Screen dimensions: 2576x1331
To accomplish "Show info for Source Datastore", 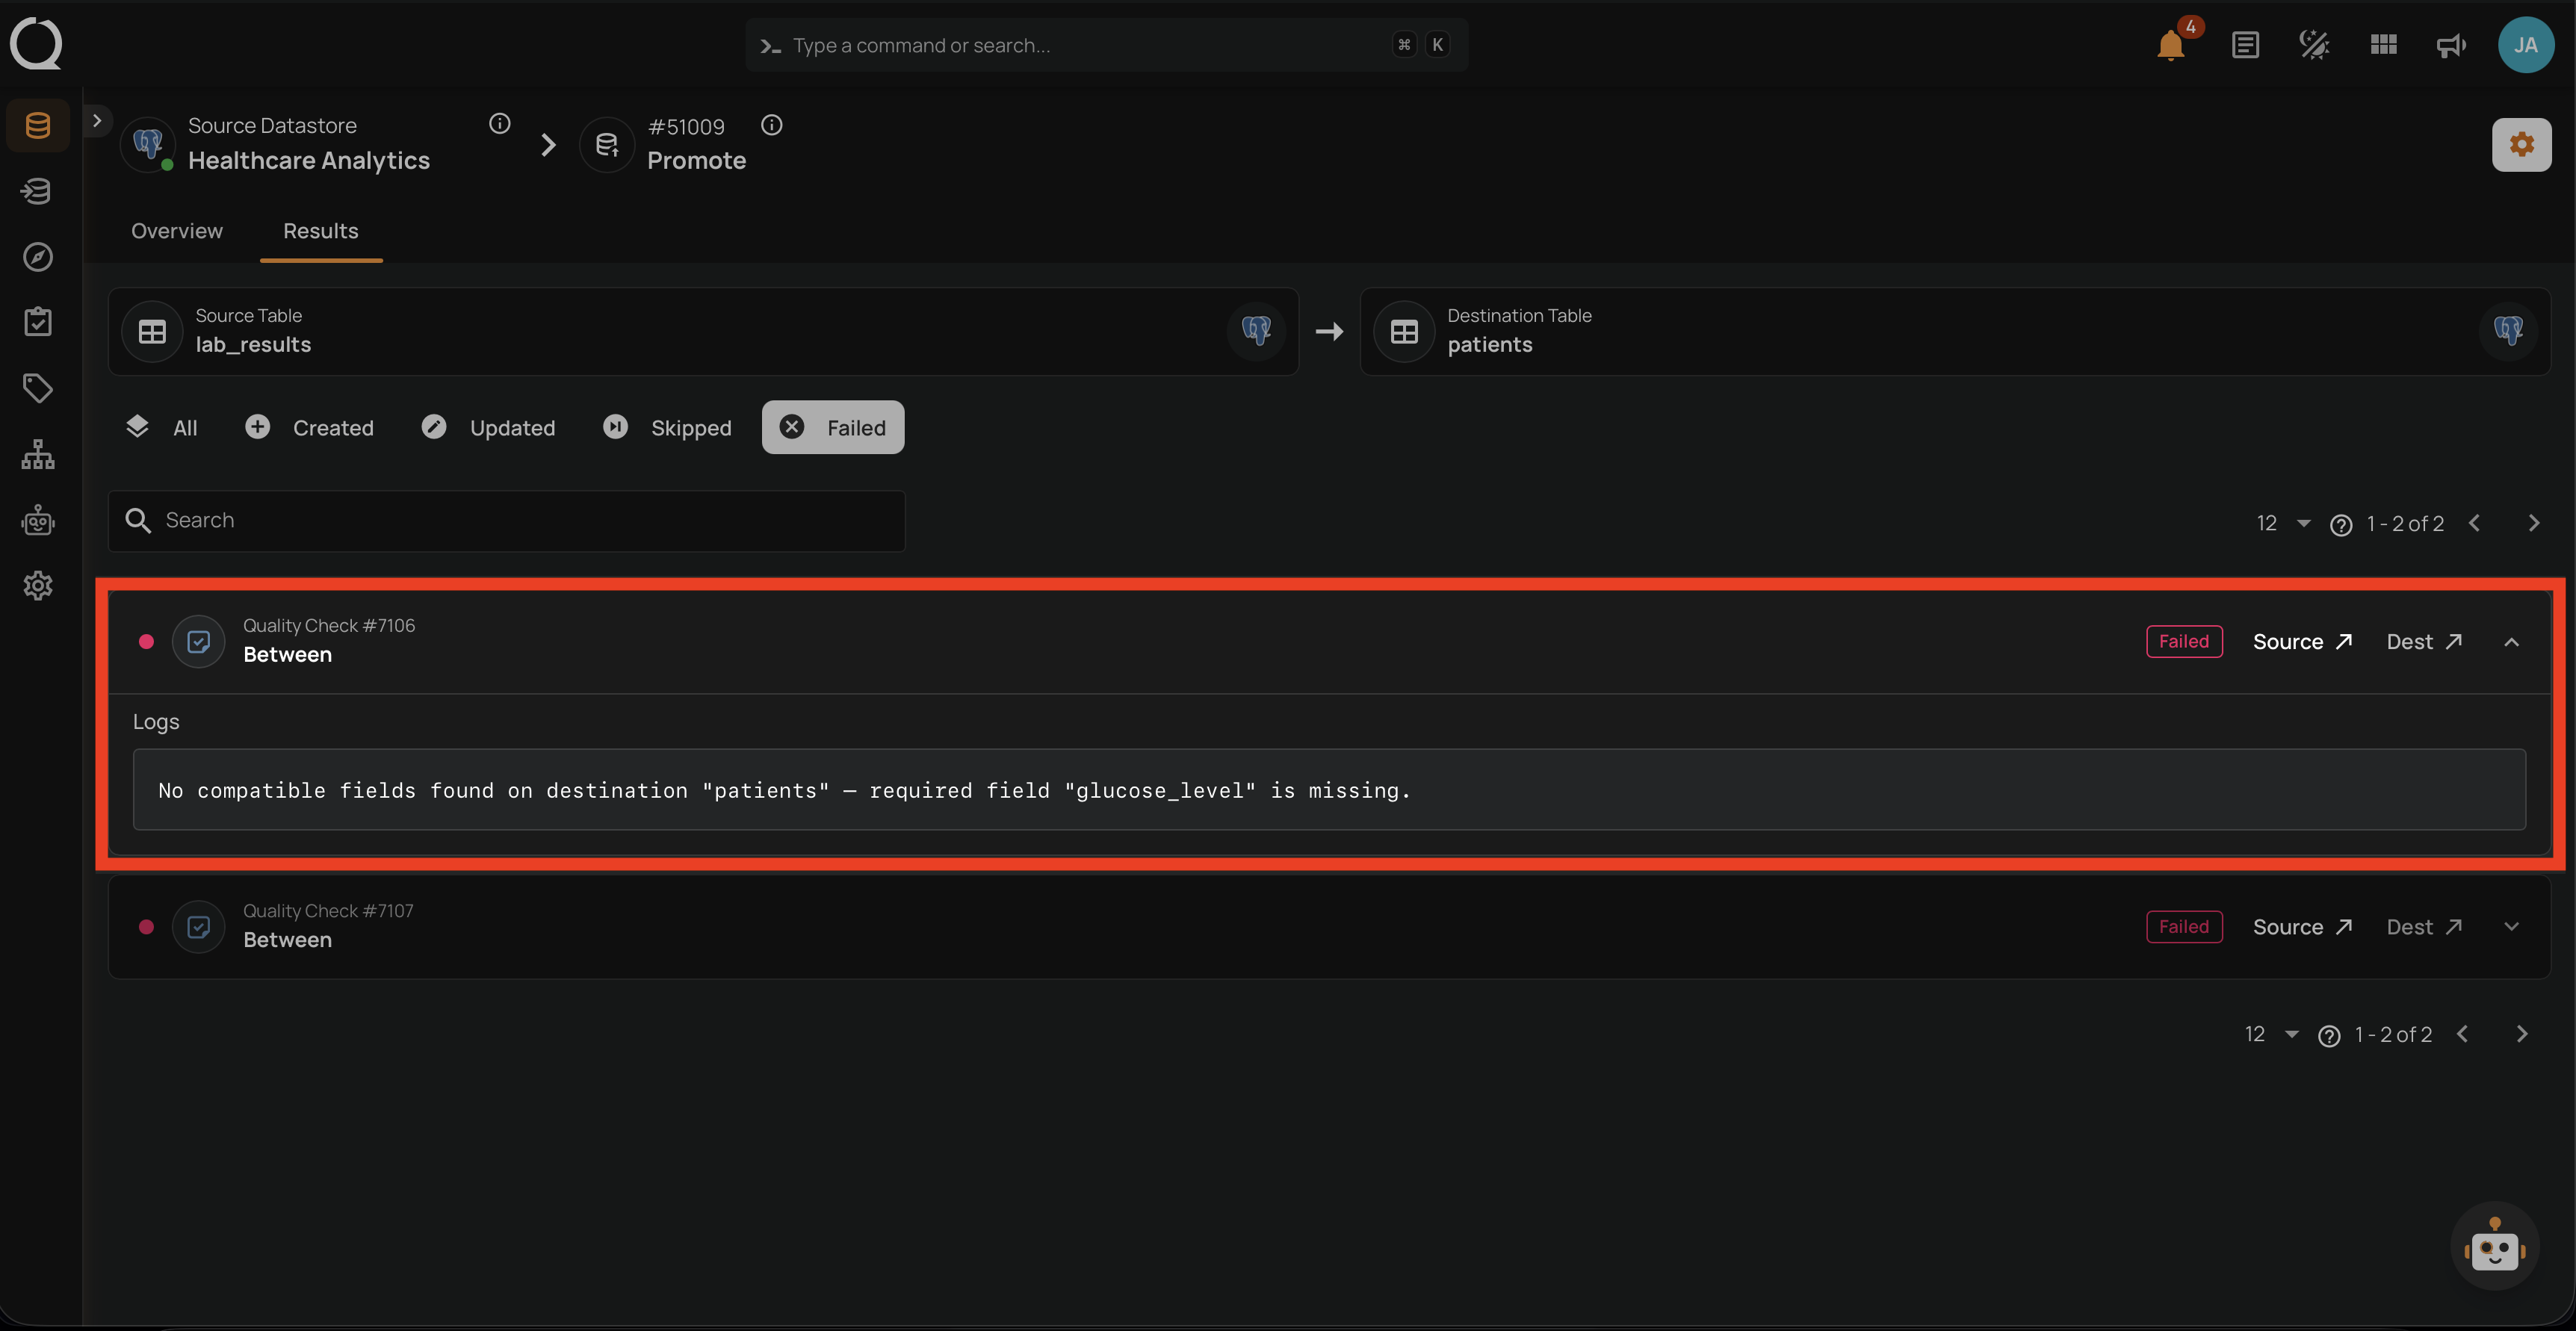I will coord(500,123).
